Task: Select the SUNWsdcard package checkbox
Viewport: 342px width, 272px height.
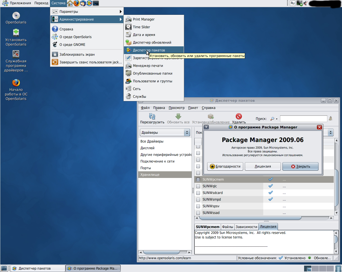Action: (198, 193)
